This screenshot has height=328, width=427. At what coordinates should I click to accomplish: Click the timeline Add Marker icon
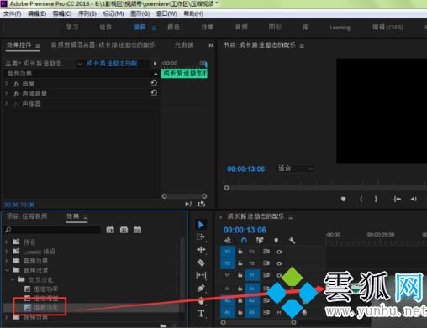pos(276,240)
